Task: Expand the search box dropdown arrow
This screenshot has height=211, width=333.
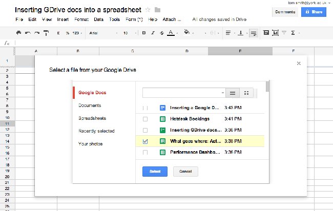Action: [x=222, y=93]
